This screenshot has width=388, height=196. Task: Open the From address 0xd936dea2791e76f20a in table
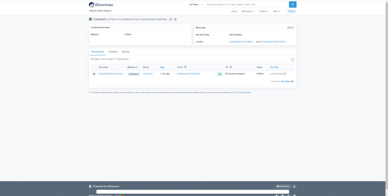coord(189,74)
